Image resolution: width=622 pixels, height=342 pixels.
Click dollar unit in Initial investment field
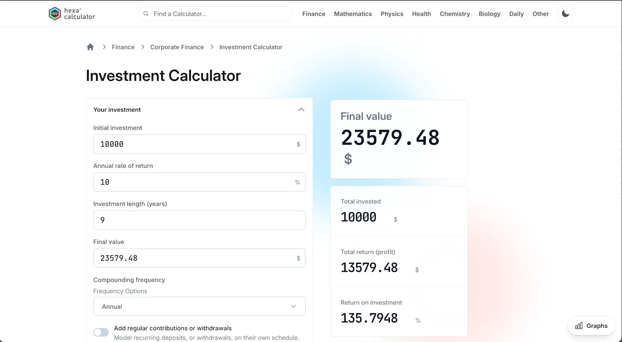point(299,144)
